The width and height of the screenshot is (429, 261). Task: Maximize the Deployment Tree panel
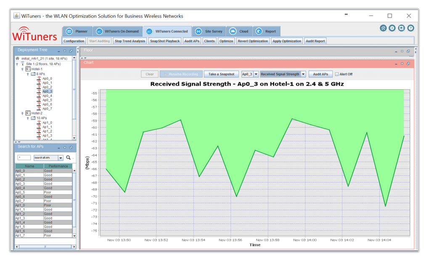point(65,51)
